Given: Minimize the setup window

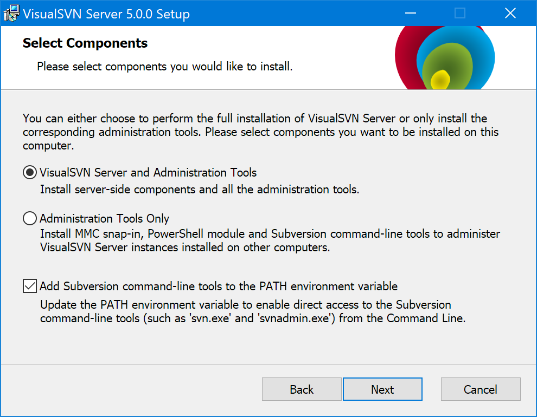Looking at the screenshot, I should (x=410, y=14).
